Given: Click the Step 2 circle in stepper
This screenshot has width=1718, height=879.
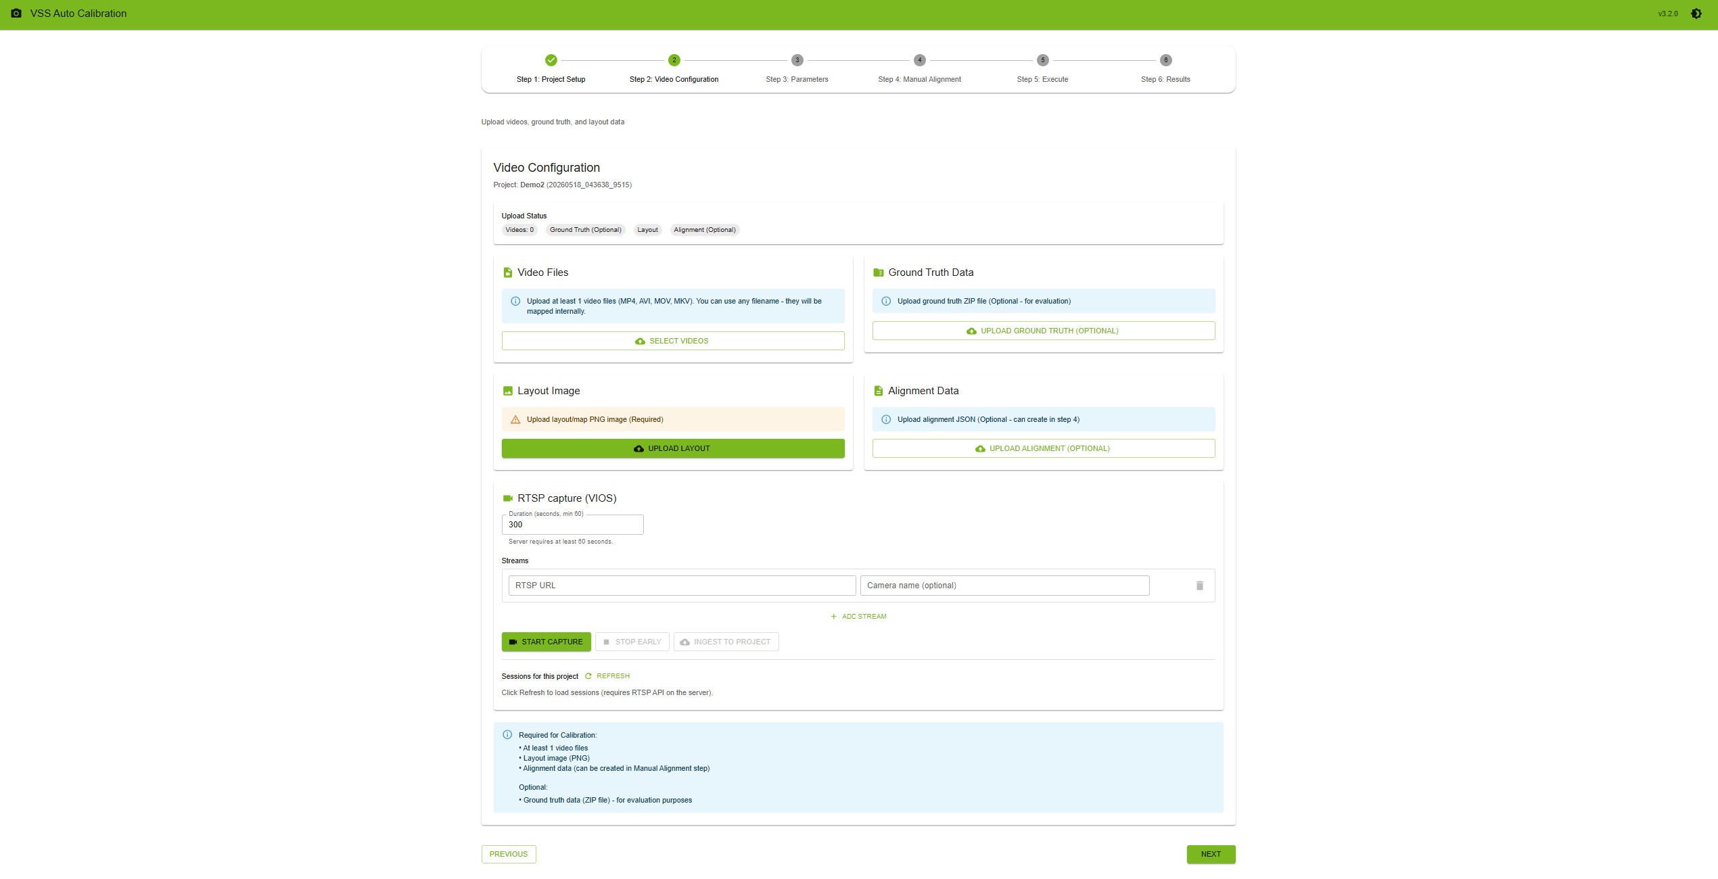Looking at the screenshot, I should [674, 60].
